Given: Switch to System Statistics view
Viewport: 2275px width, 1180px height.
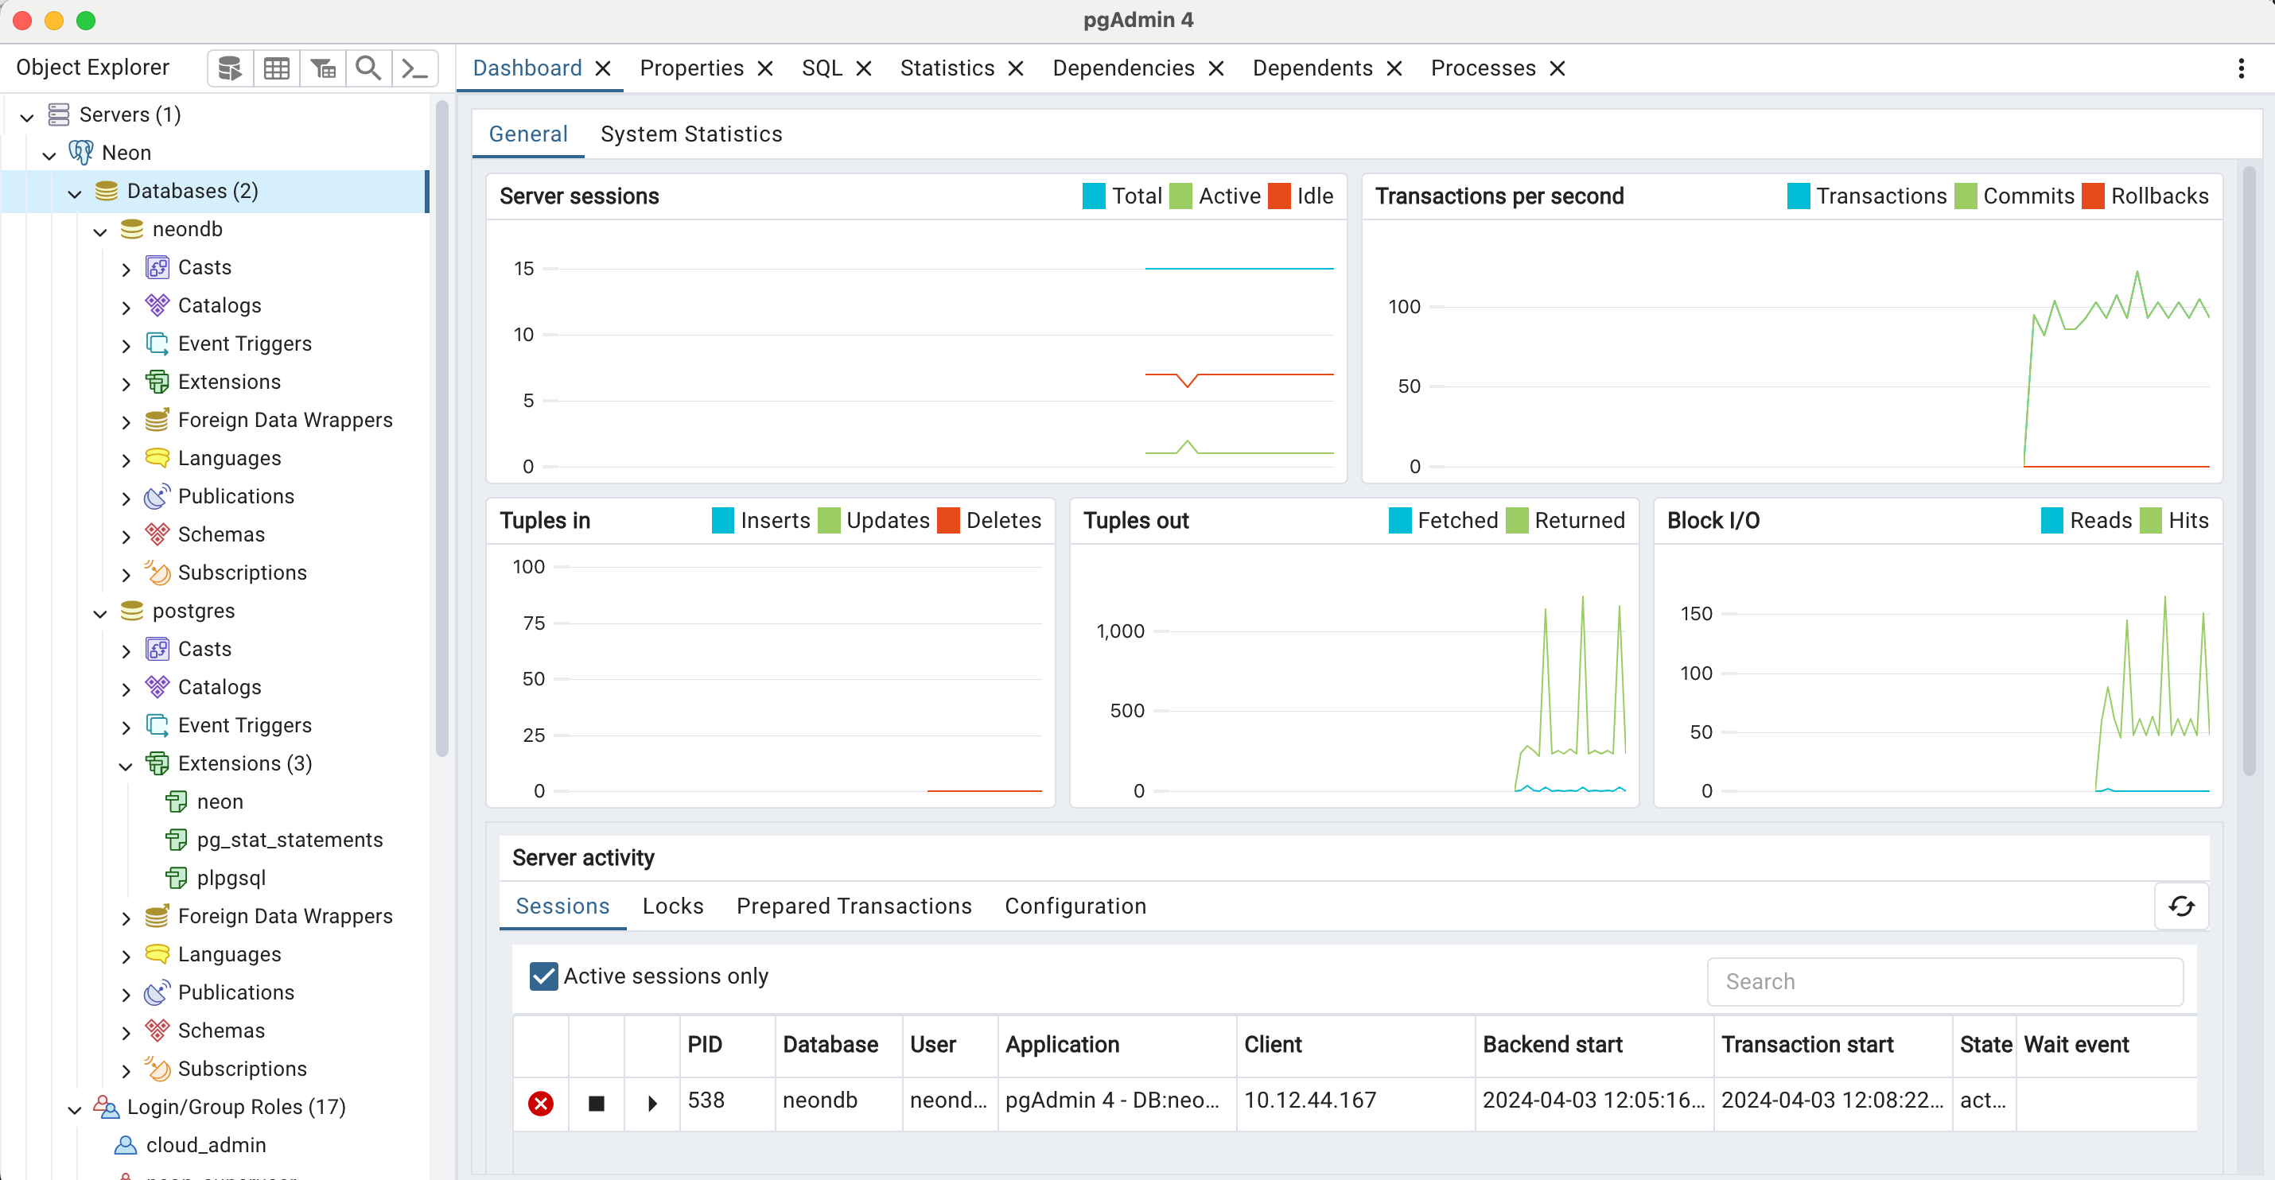Looking at the screenshot, I should pyautogui.click(x=691, y=134).
